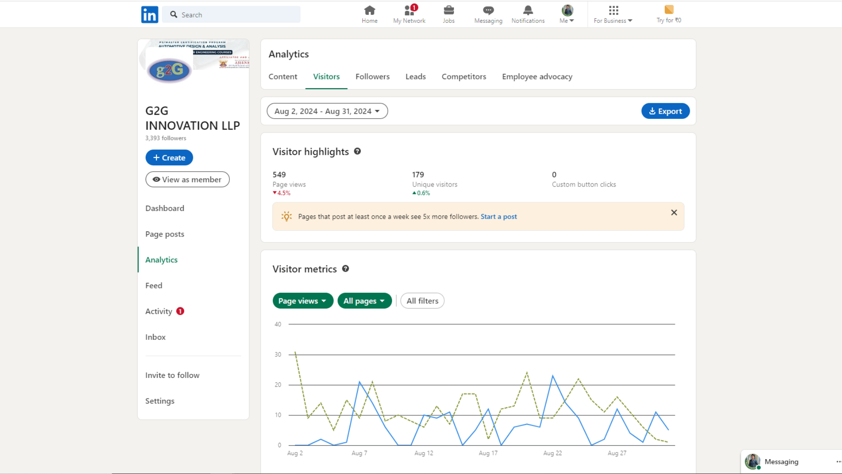Open the Notifications bell icon
842x474 pixels.
click(528, 14)
